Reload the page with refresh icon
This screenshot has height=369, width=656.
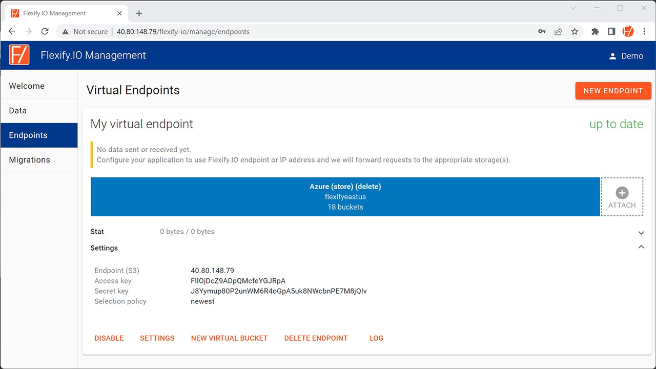(x=45, y=31)
